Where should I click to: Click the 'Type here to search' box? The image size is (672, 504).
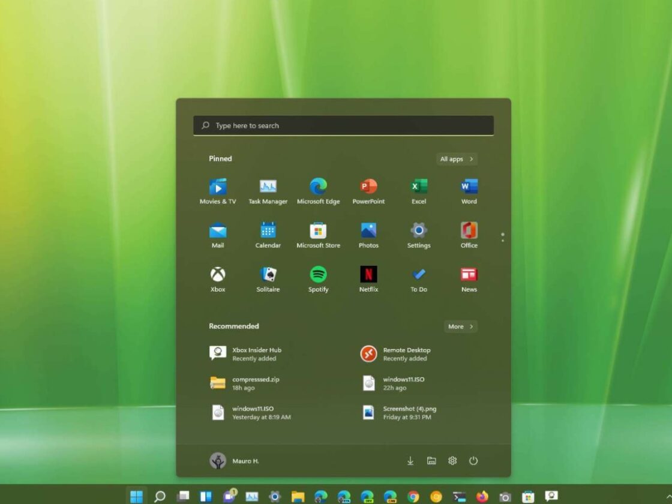tap(343, 125)
